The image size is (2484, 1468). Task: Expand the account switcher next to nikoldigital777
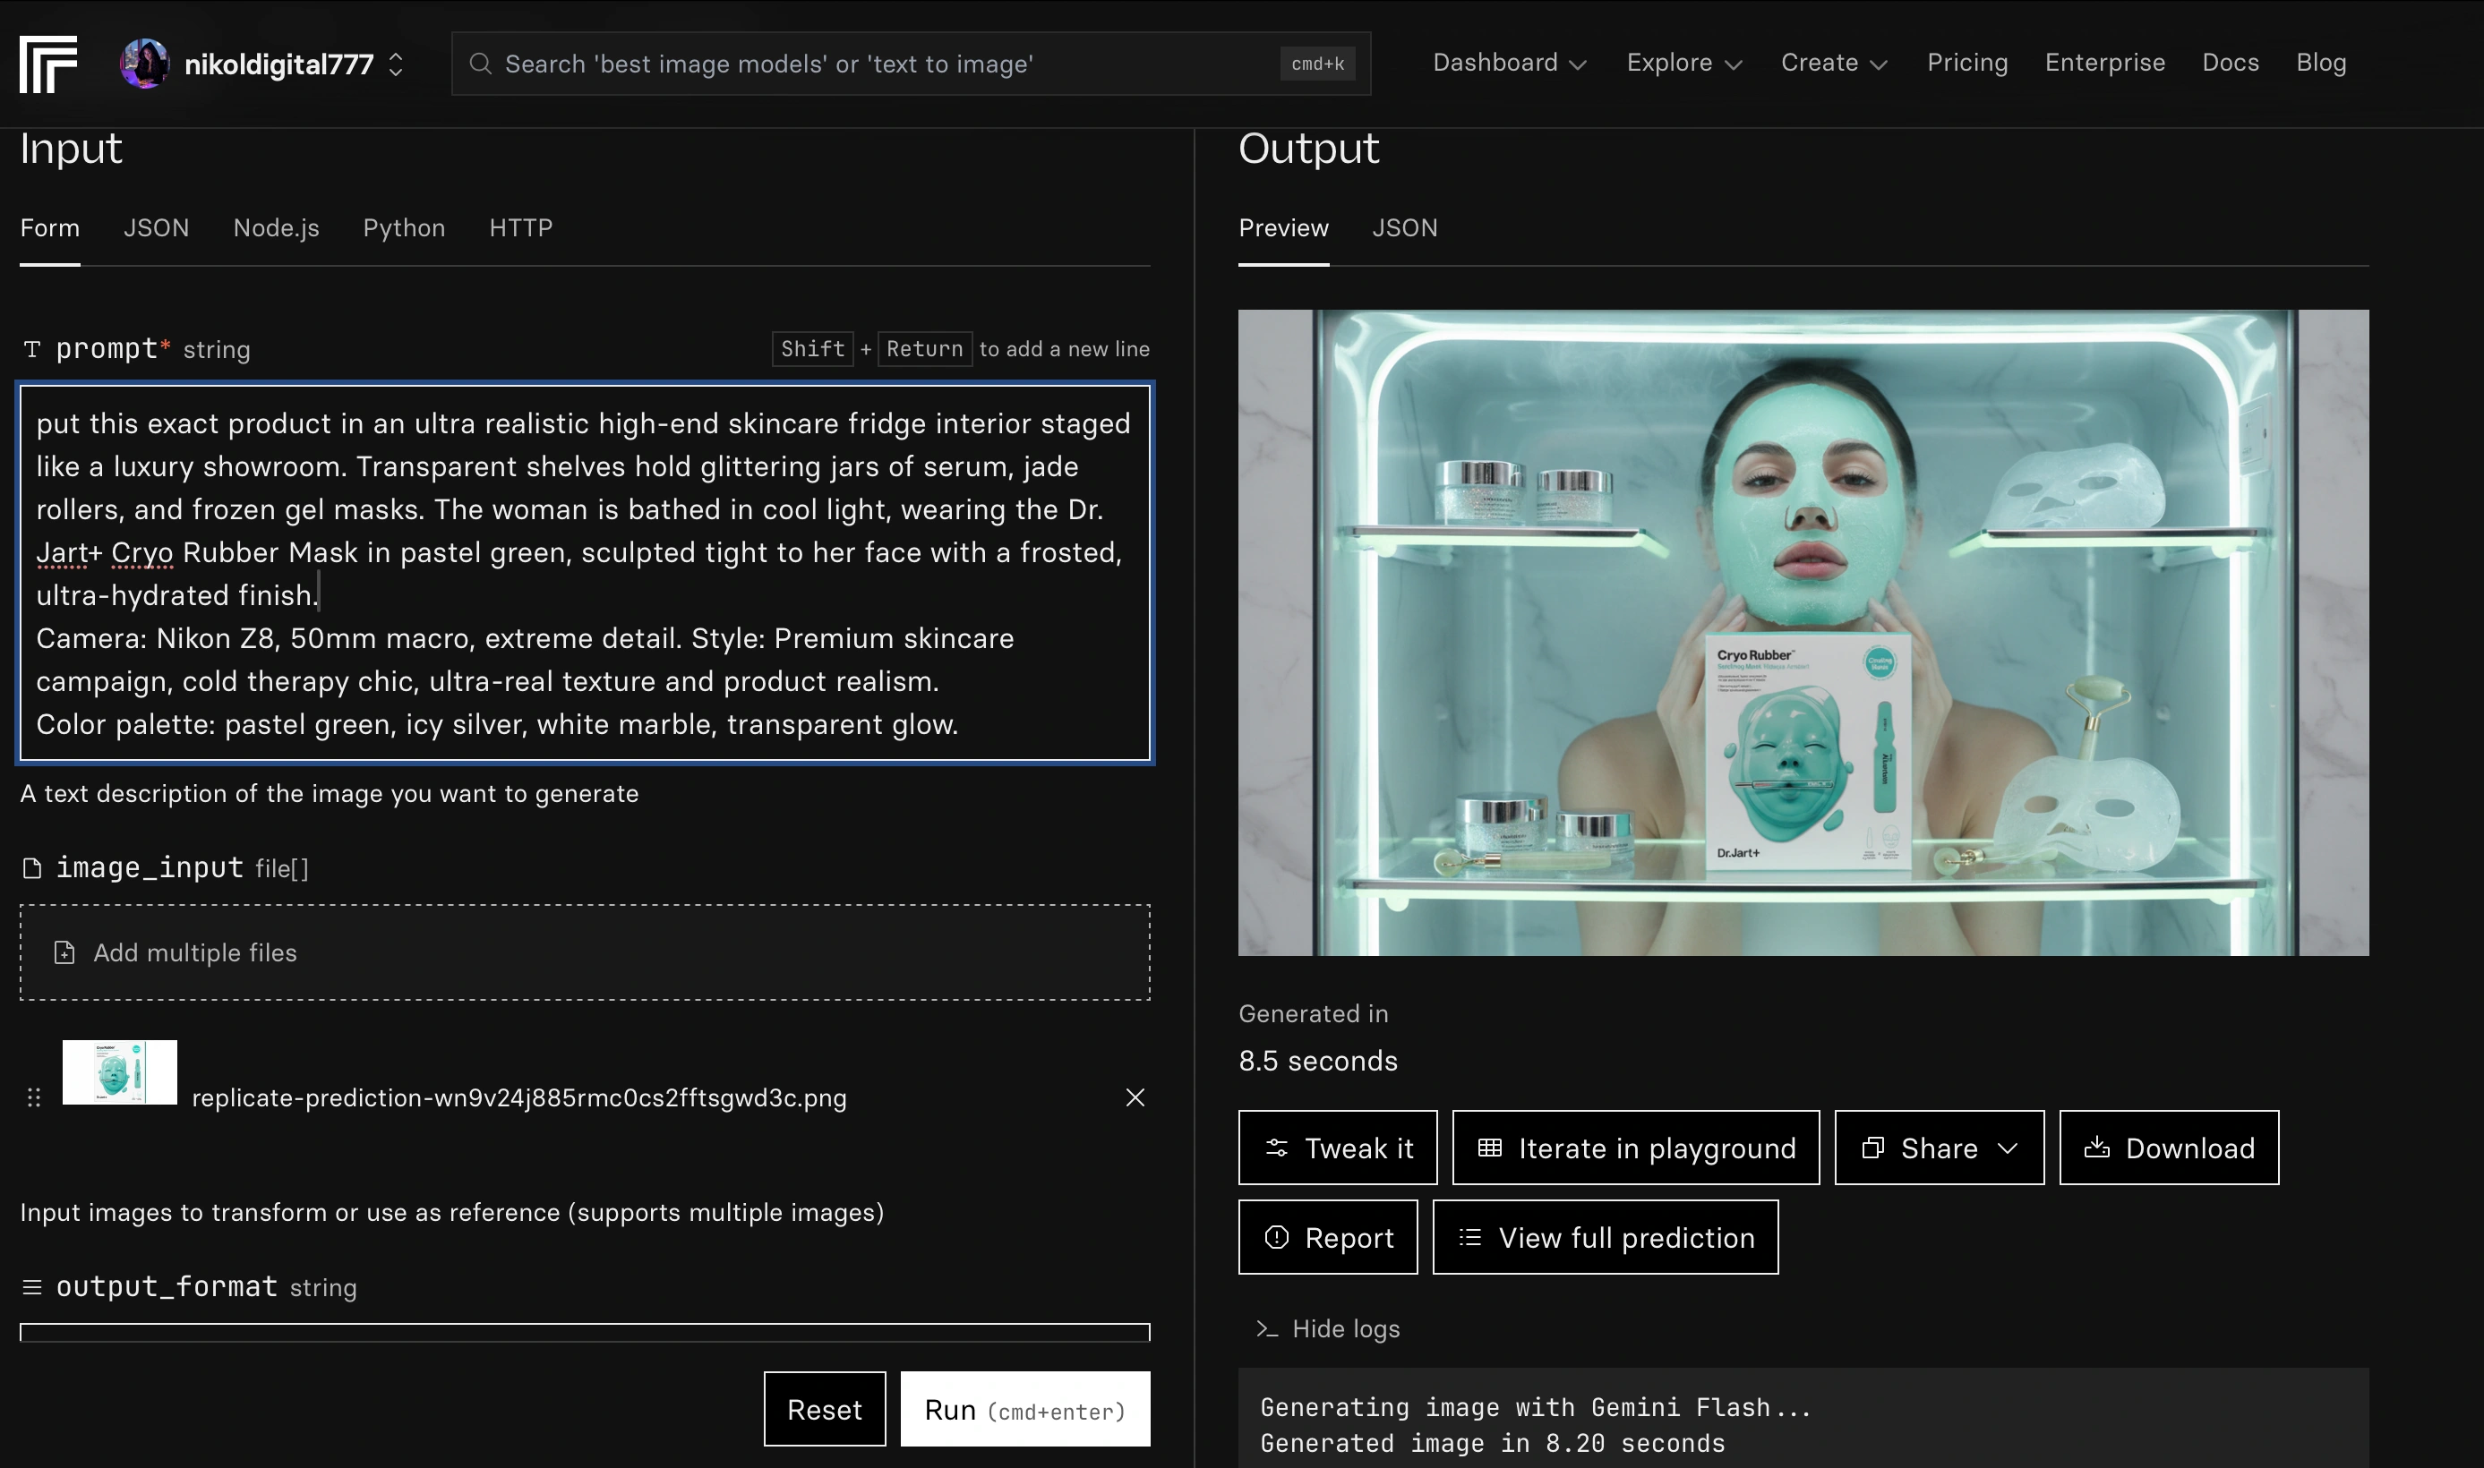(396, 64)
